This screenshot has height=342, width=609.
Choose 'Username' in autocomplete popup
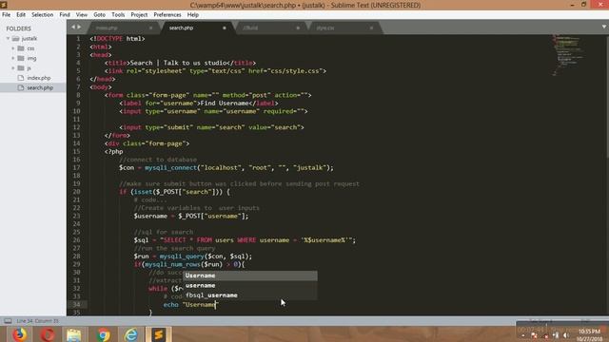coord(250,275)
